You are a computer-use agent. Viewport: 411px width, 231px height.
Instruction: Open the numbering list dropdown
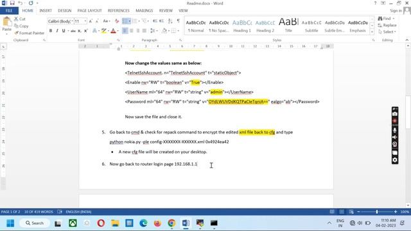(x=139, y=21)
